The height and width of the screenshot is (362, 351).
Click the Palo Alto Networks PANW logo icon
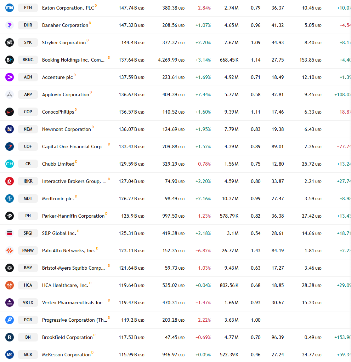point(10,251)
